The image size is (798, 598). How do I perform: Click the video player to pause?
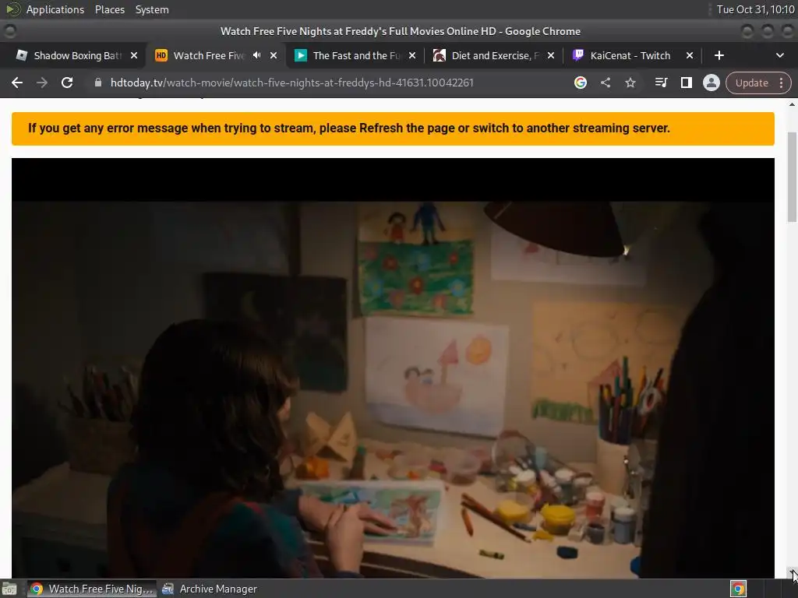point(393,368)
